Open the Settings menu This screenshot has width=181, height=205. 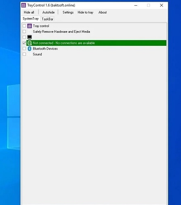[x=68, y=12]
